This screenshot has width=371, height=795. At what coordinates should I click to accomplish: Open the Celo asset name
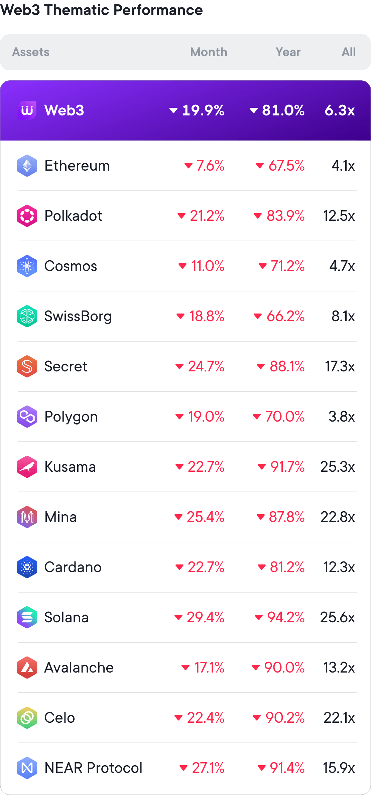click(x=59, y=718)
